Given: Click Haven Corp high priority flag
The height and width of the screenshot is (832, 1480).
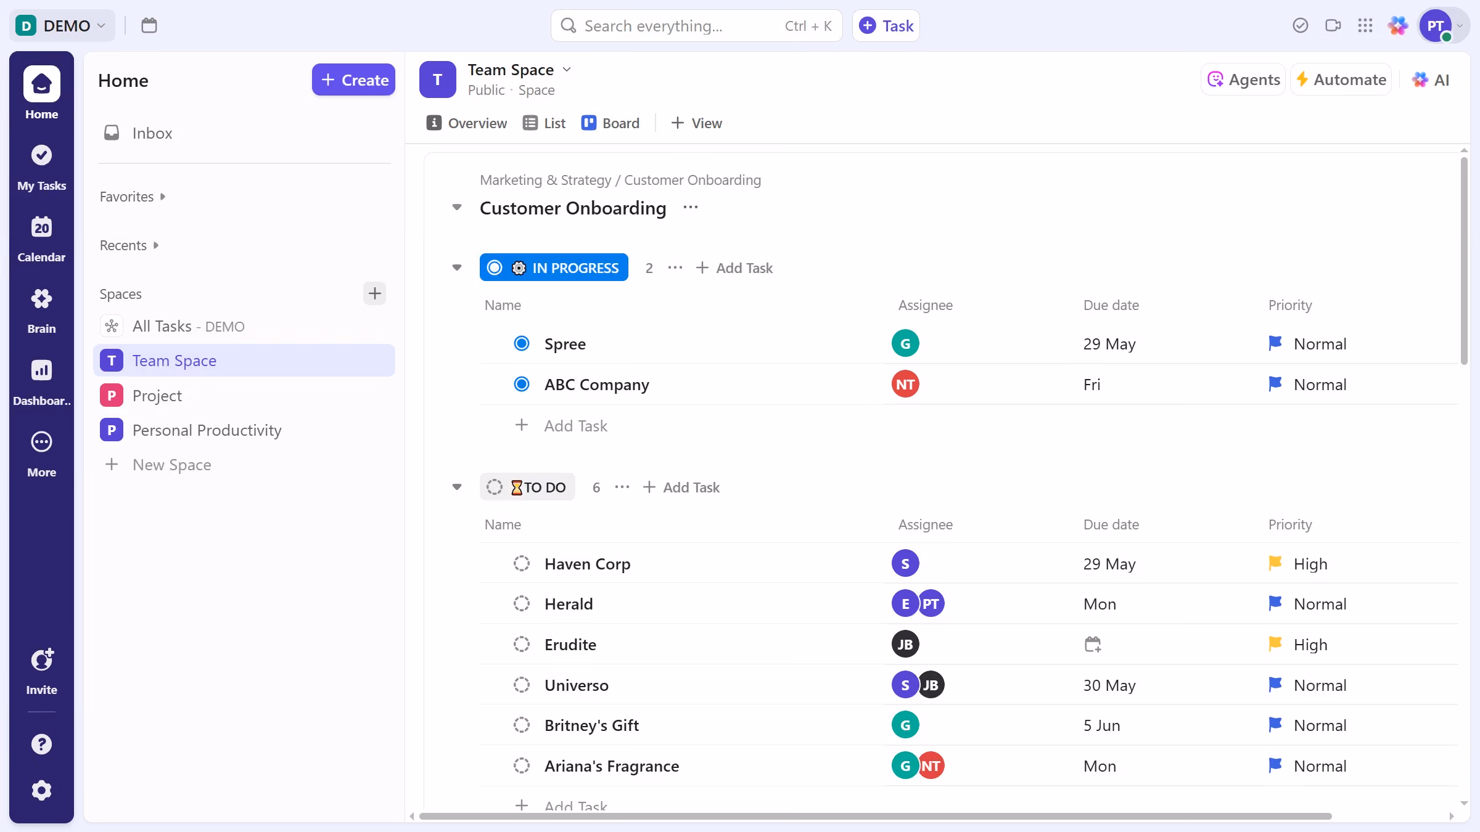Looking at the screenshot, I should pyautogui.click(x=1275, y=563).
